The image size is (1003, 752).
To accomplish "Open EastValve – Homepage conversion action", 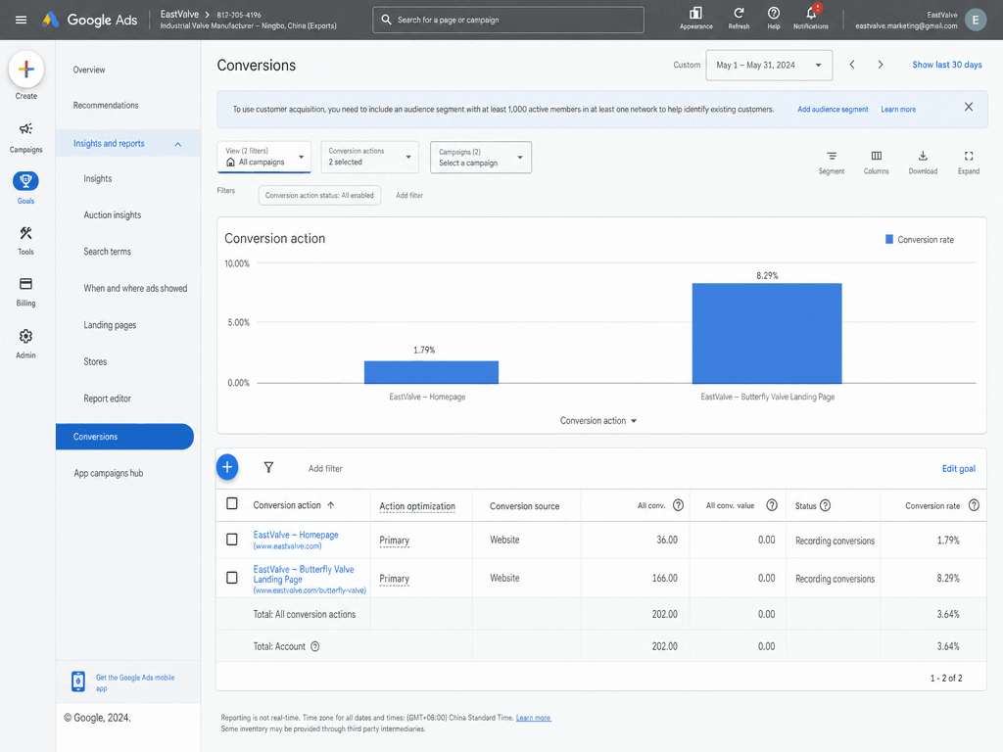I will [x=296, y=535].
